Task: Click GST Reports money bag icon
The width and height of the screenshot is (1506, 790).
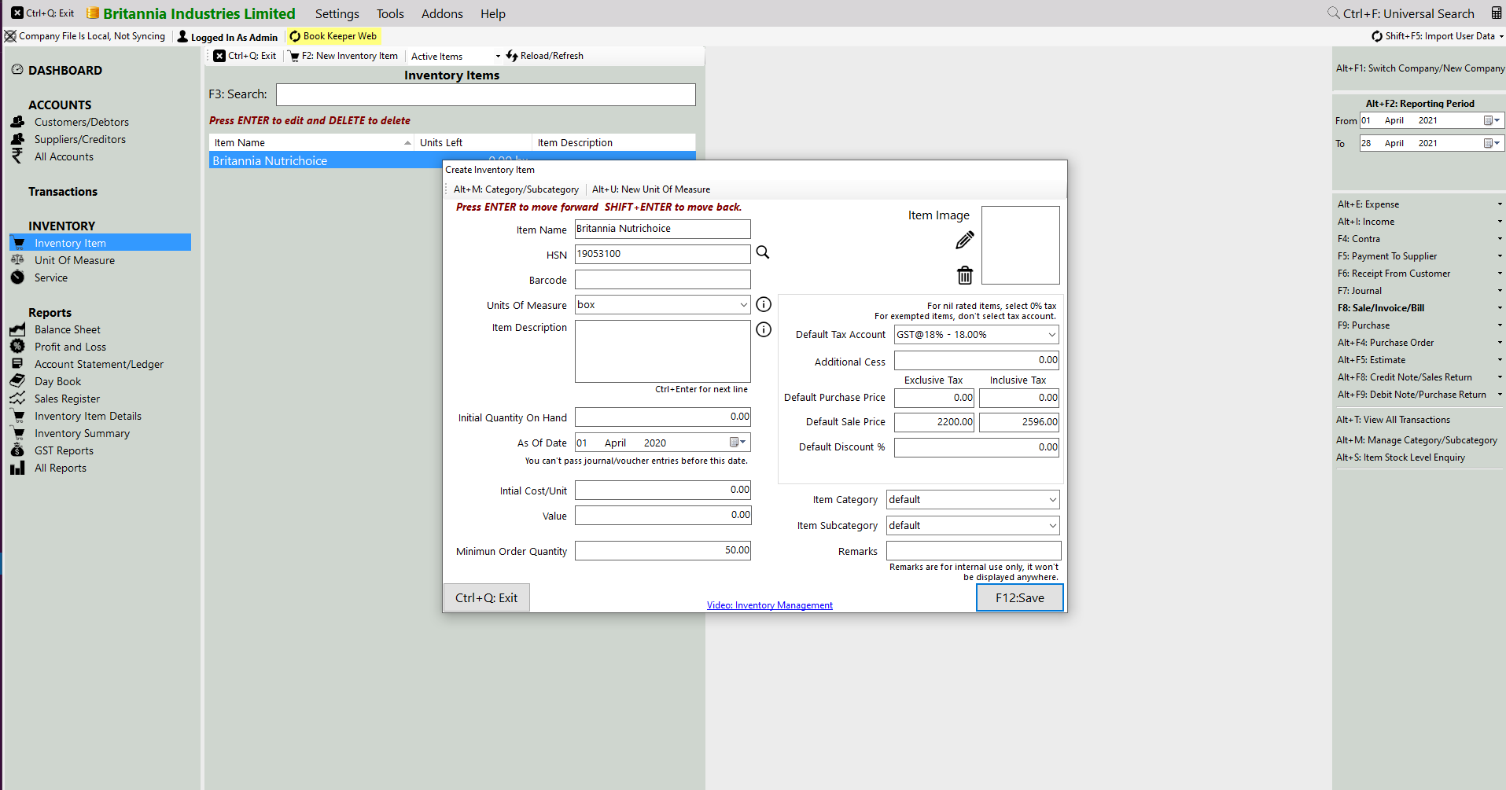Action: [x=17, y=450]
